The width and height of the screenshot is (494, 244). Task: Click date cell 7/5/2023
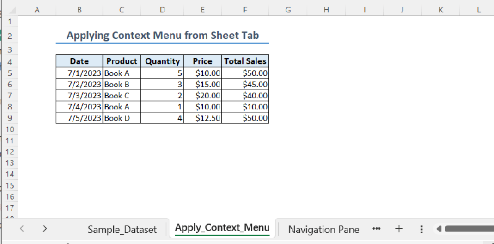pos(79,118)
